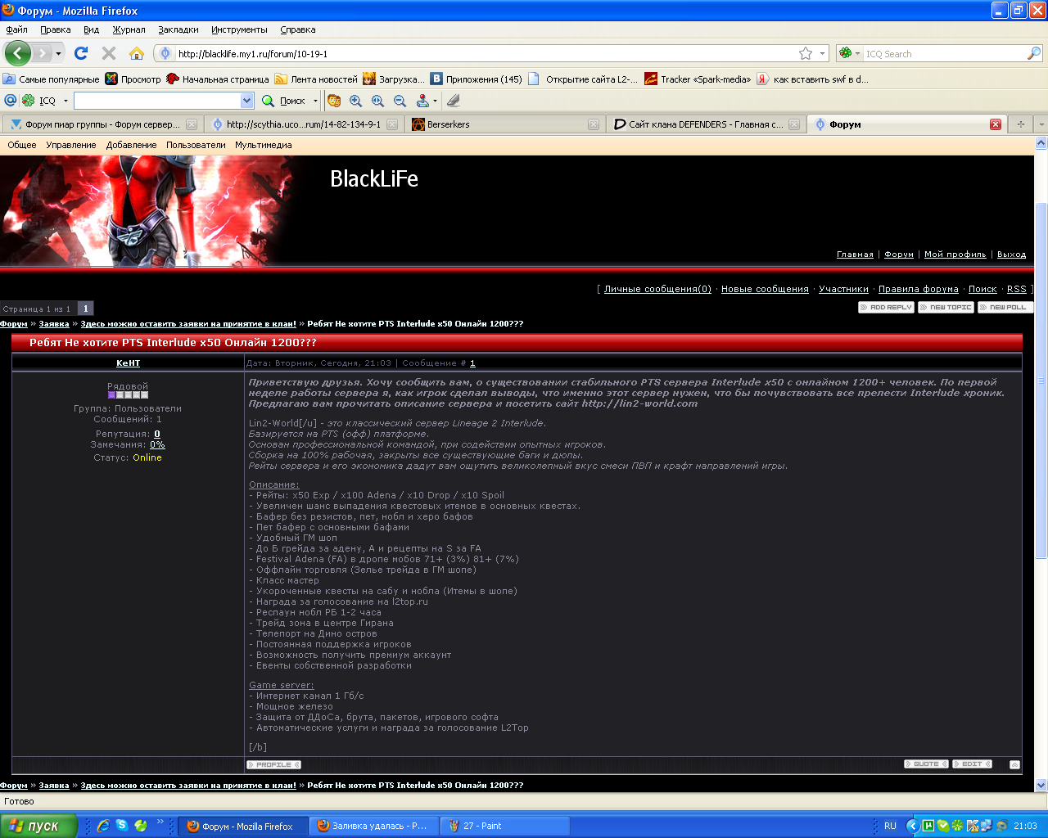Open the Лента новостей bookmark

316,79
